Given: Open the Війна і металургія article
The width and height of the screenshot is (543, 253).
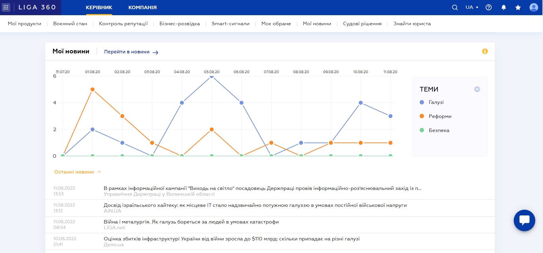Looking at the screenshot, I should click(191, 222).
